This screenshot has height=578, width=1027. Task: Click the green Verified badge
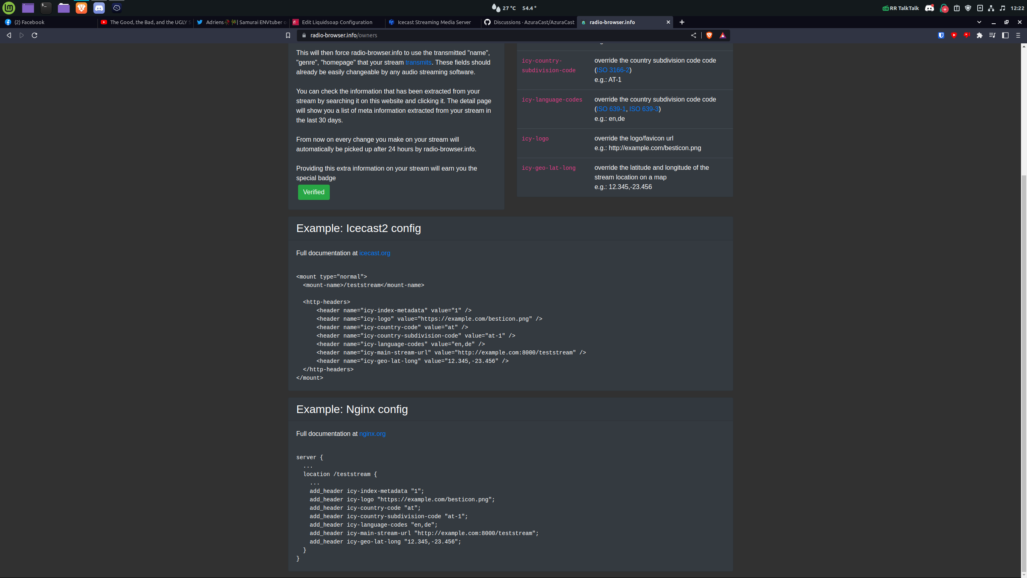point(313,192)
